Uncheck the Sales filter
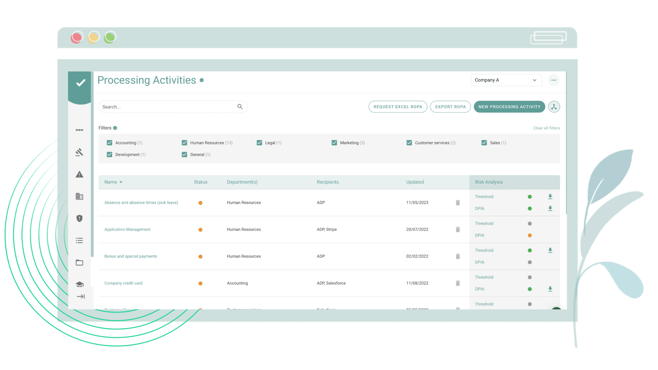 484,143
